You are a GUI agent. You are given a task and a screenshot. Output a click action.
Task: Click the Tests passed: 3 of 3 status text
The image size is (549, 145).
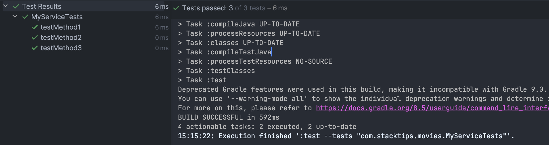(235, 8)
